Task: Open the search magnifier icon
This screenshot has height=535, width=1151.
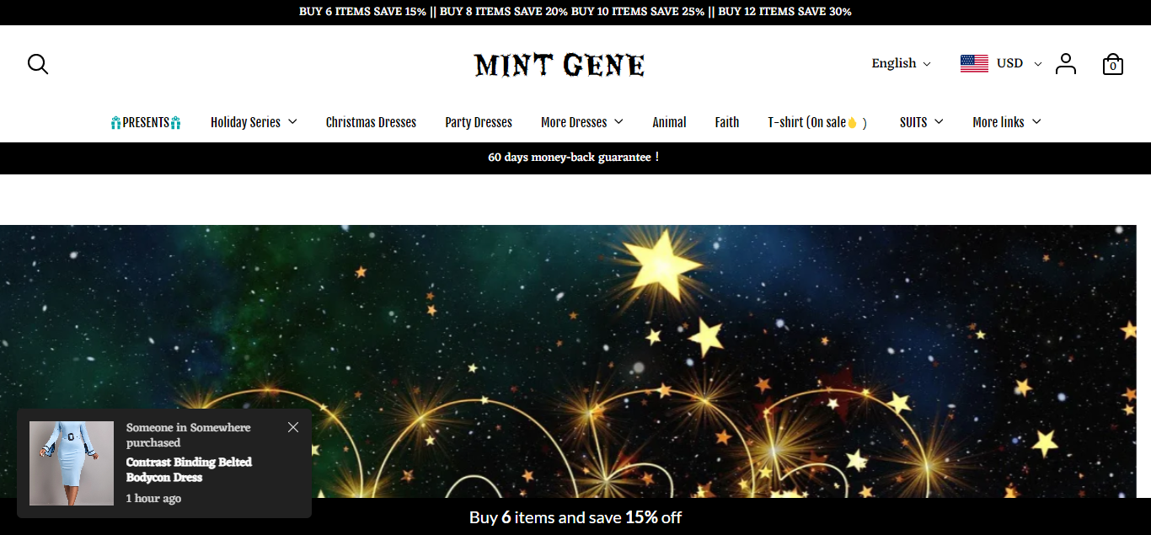Action: pyautogui.click(x=38, y=64)
